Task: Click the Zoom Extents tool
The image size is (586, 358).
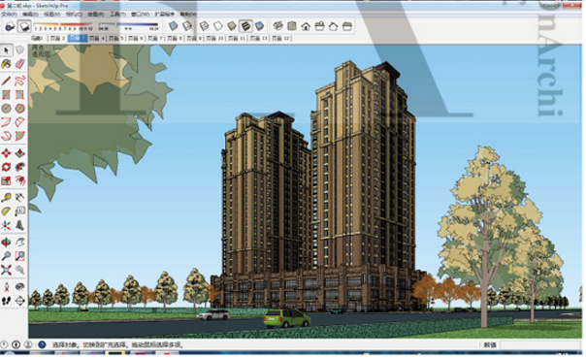Action: tap(7, 270)
